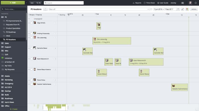This screenshot has width=199, height=111.
Task: Open the settings gear icon
Action: point(196,3)
